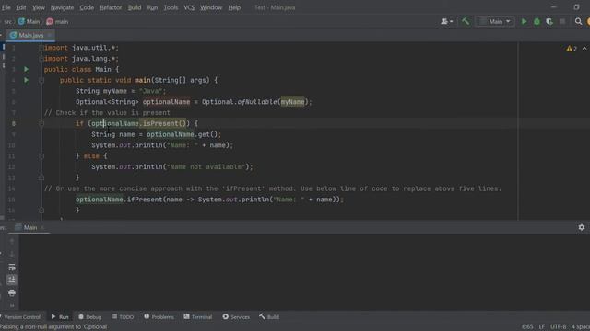Collapse the main method fold marker
The width and height of the screenshot is (590, 331).
click(x=41, y=80)
